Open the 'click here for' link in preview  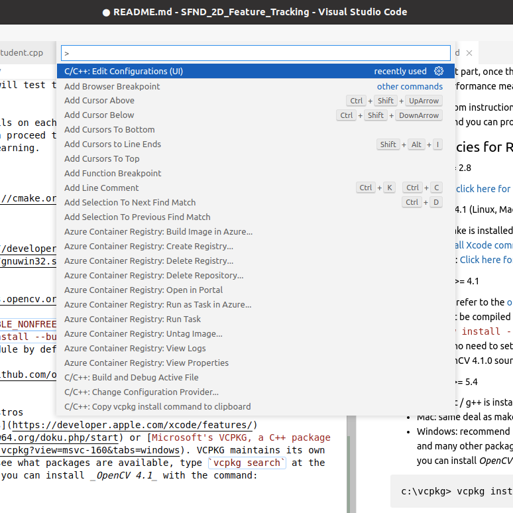(483, 189)
